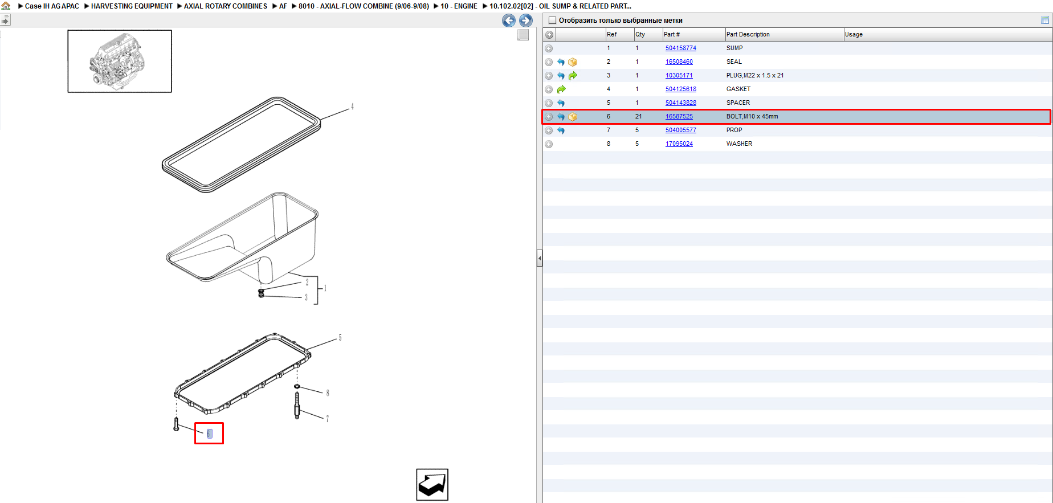
Task: Add SUMP row with plus icon
Action: pyautogui.click(x=549, y=48)
